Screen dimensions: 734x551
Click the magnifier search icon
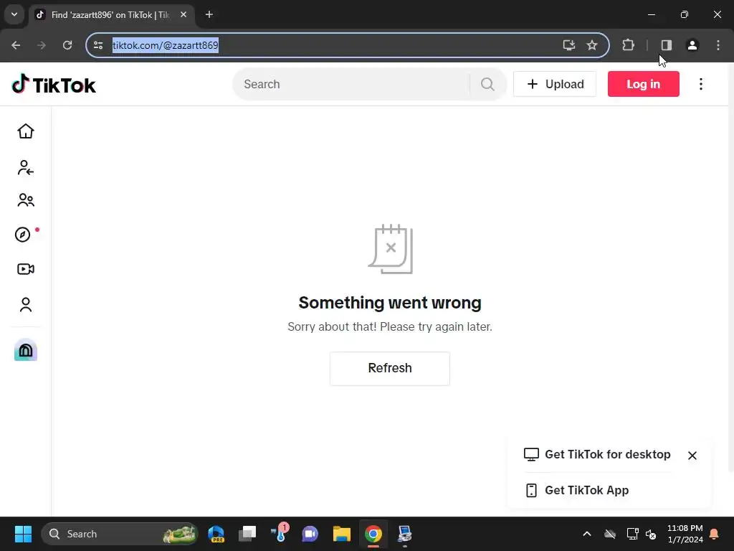click(487, 85)
